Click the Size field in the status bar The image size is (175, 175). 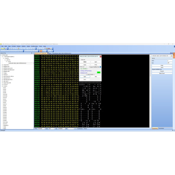pyautogui.click(x=62, y=128)
